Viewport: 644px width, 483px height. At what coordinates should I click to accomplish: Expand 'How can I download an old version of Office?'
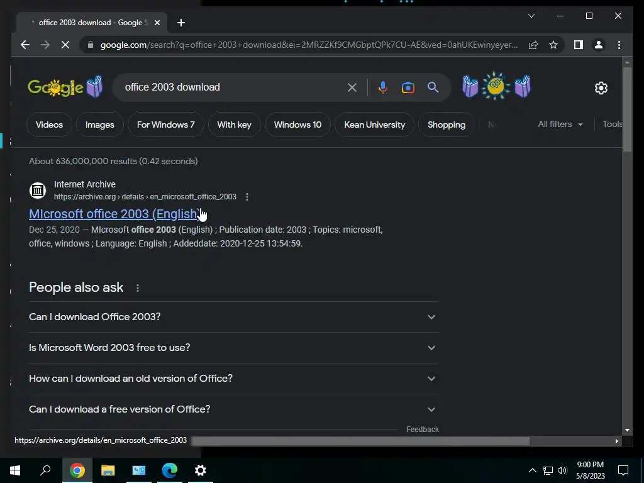233,378
